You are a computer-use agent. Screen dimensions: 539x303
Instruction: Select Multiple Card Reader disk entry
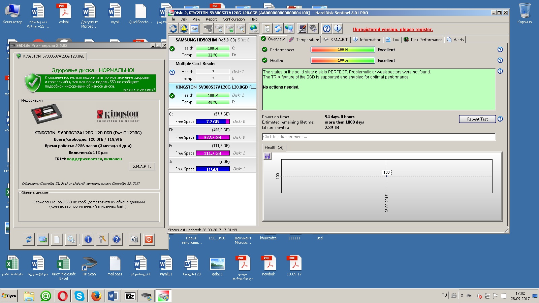coord(212,71)
